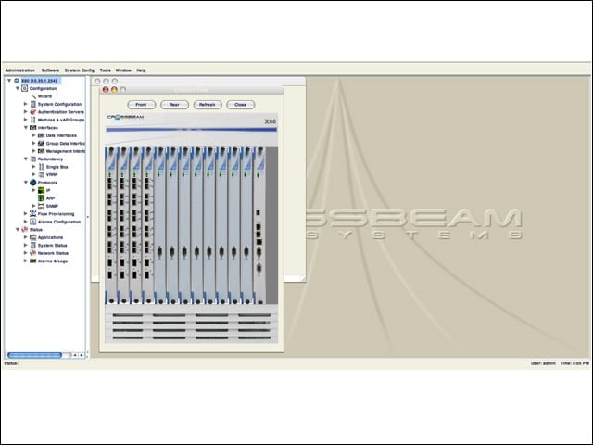Click the Data Interfaces icon
This screenshot has width=593, height=445.
(41, 135)
